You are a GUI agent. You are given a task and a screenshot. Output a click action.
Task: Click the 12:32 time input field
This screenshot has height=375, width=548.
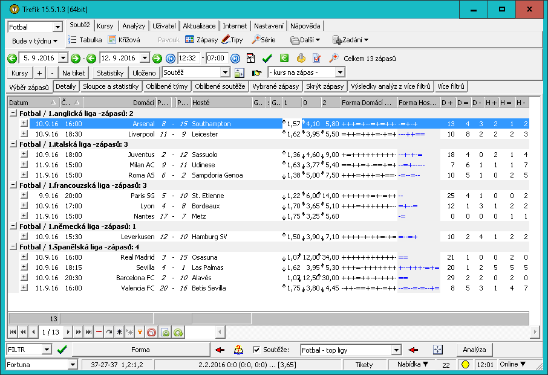188,58
